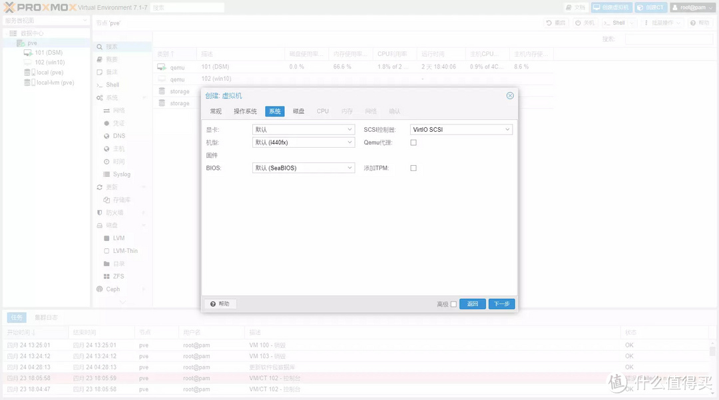Click '101 (DSM)' row in resource table
719x400 pixels.
[353, 67]
